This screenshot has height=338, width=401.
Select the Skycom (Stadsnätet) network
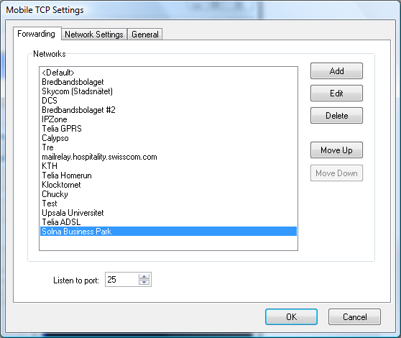(168, 91)
